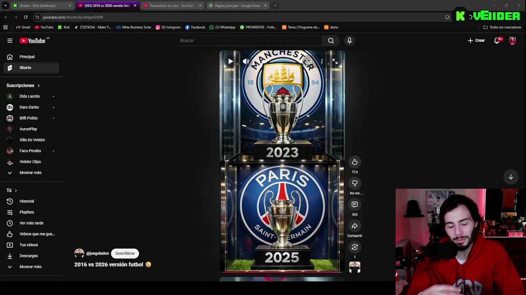Viewport: 526px width, 295px height.
Task: Like the Short with thumbs up
Action: [x=355, y=162]
